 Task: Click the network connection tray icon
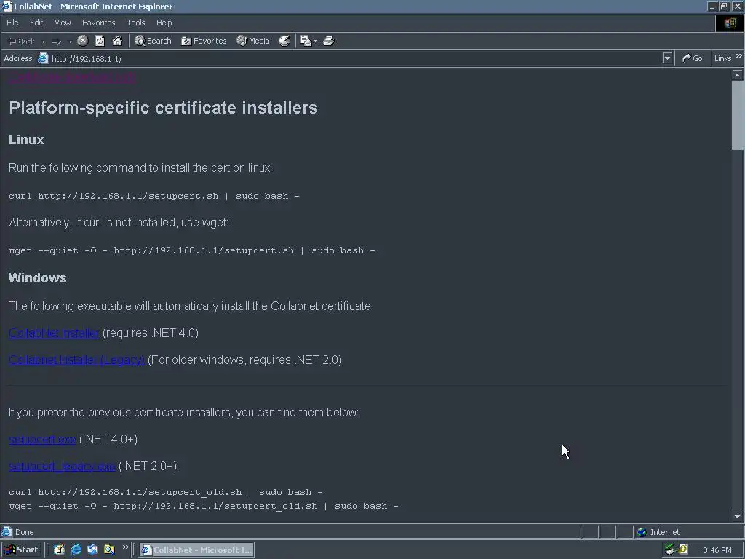click(670, 550)
